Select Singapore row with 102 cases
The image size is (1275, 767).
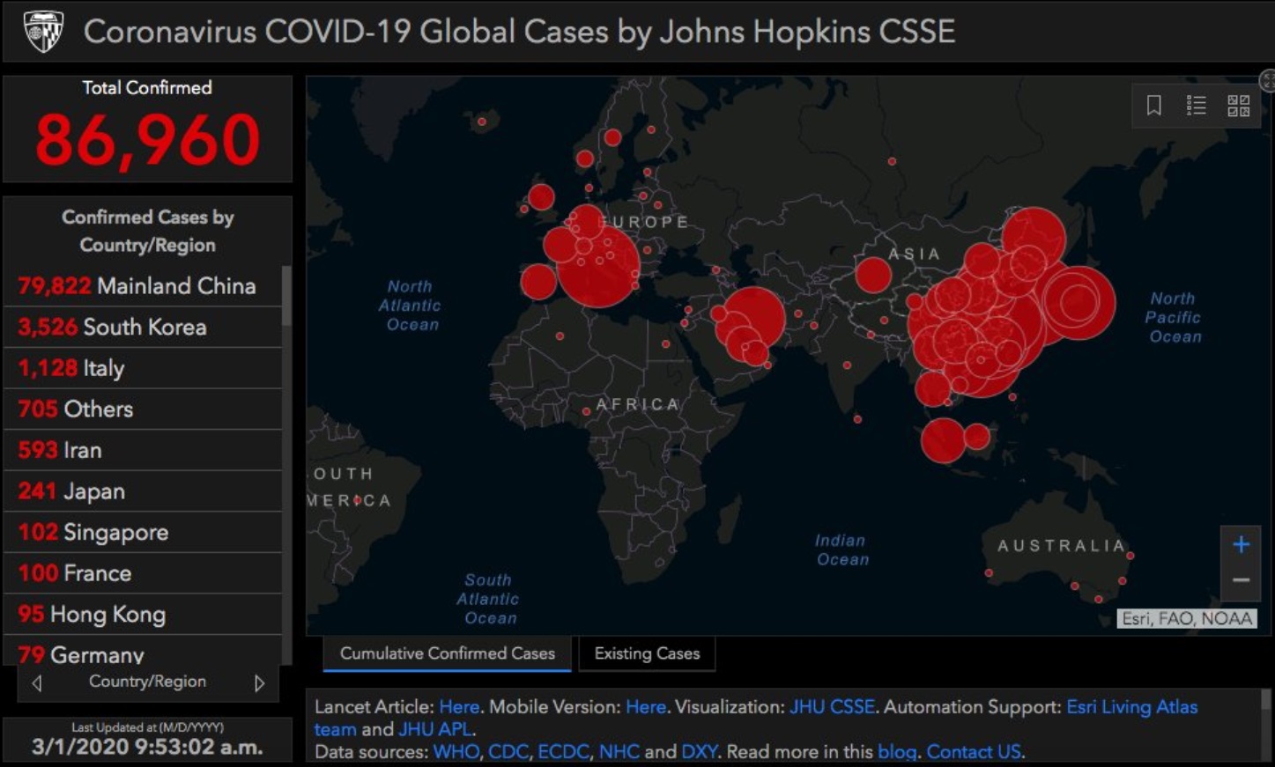click(143, 533)
